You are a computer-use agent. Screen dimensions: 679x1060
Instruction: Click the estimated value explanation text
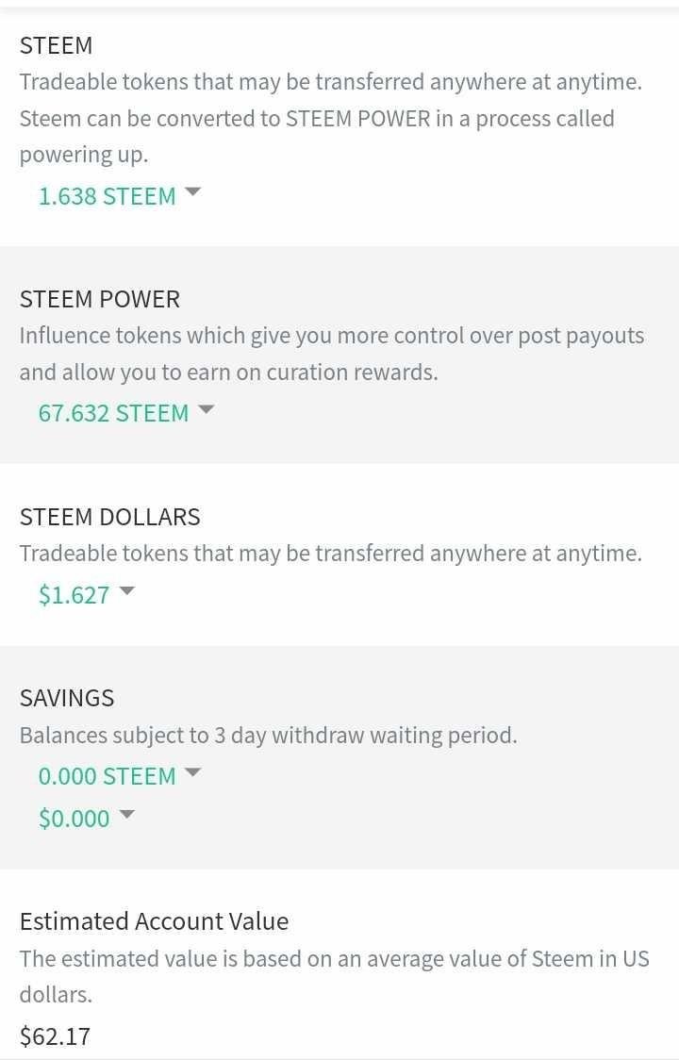[x=334, y=976]
